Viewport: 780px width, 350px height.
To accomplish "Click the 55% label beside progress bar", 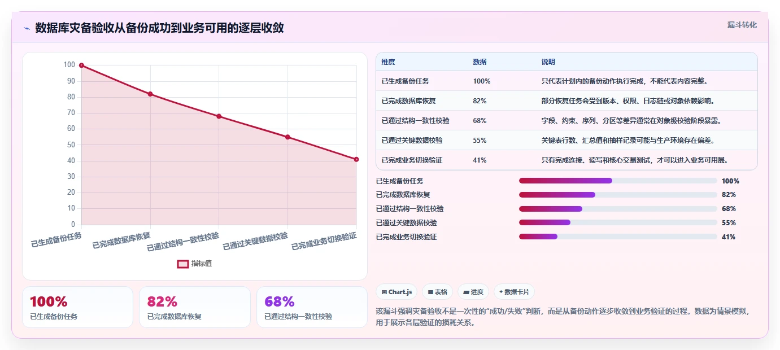I will 729,223.
